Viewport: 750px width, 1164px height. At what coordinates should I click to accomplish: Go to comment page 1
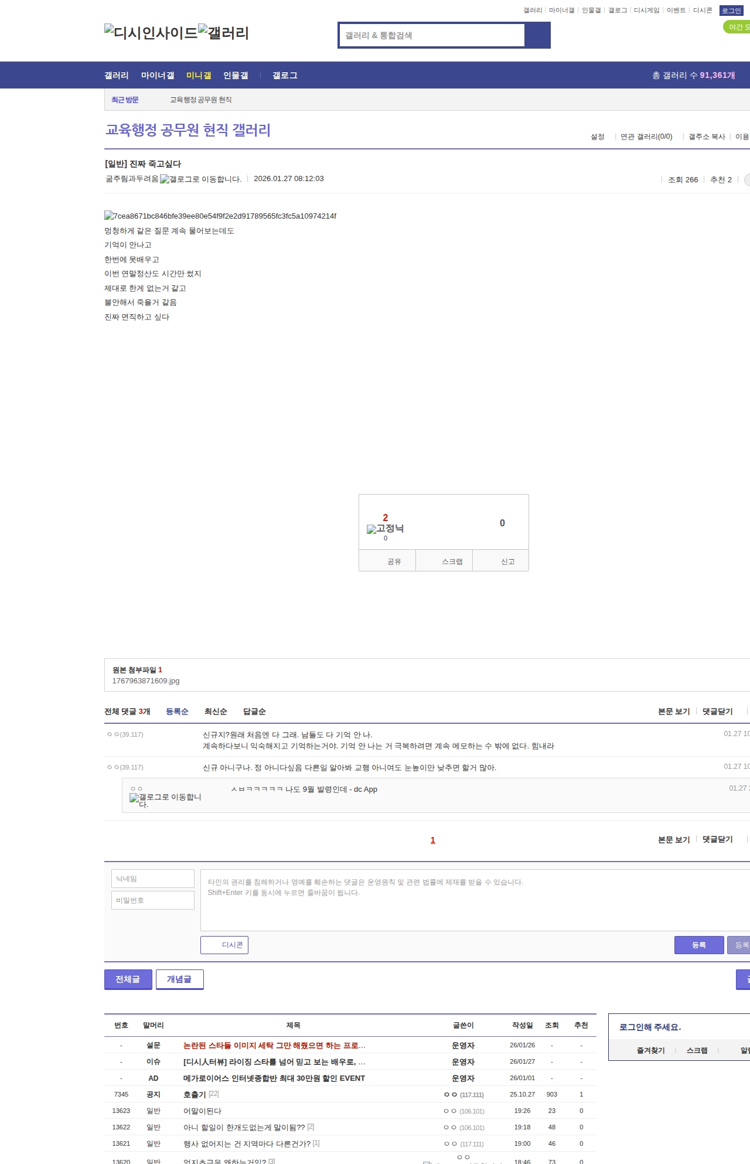[433, 840]
